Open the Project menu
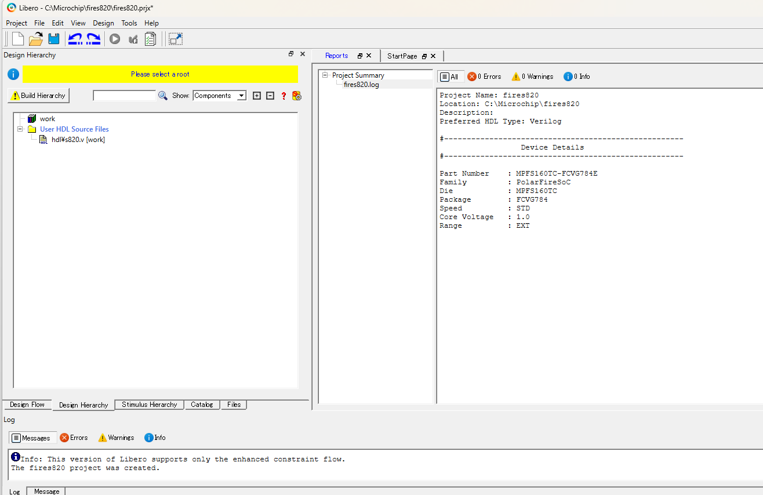Viewport: 763px width, 495px height. click(16, 23)
